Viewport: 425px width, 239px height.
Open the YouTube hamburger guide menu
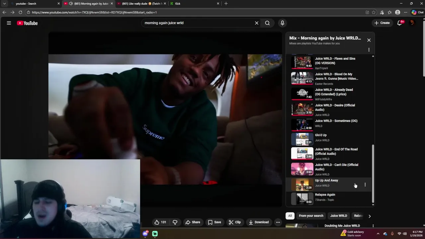[9, 23]
